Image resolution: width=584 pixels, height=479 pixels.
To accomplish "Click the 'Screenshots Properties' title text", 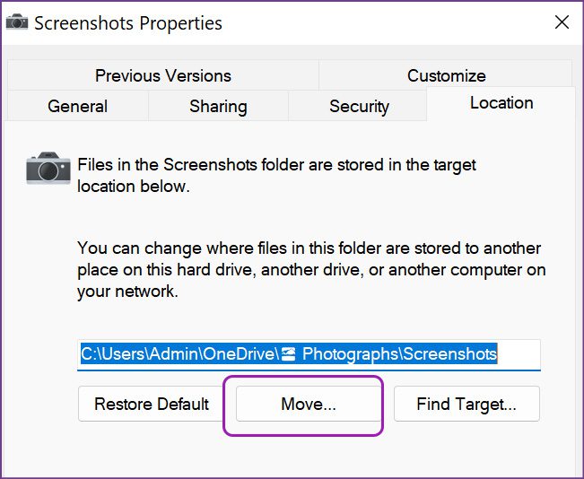I will click(x=128, y=23).
